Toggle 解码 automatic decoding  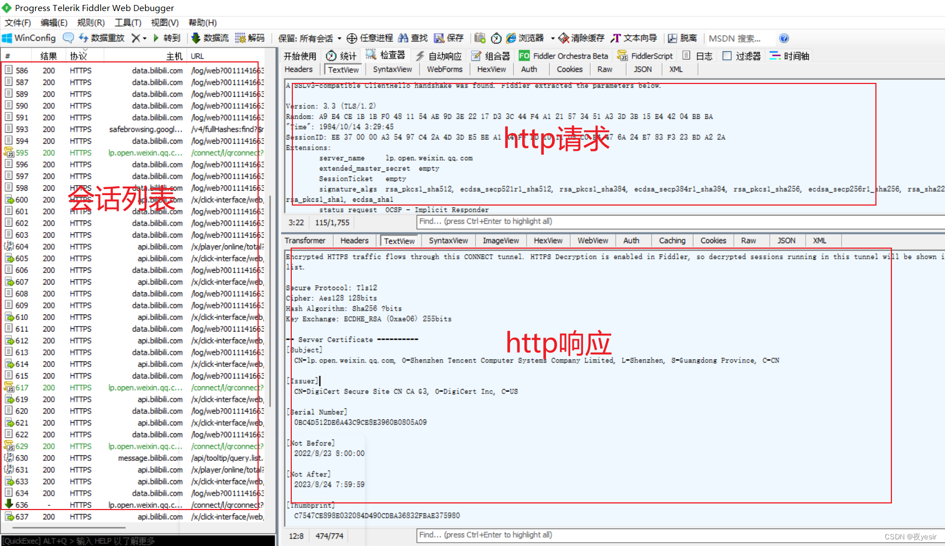pyautogui.click(x=250, y=38)
